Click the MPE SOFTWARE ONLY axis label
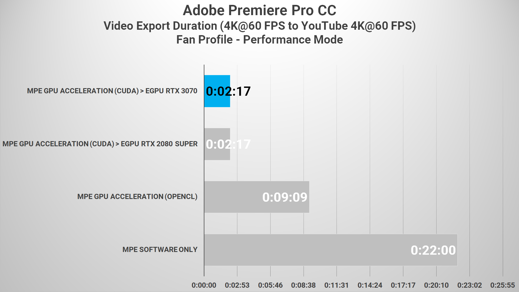Screen dimensions: 519x292 (x=160, y=250)
